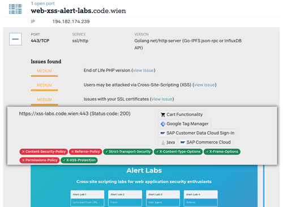This screenshot has width=283, height=207.
Task: Collapse the 443/TCP port details
Action: [15, 39]
